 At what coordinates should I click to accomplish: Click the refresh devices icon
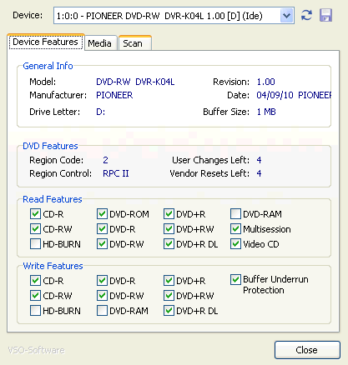pyautogui.click(x=306, y=15)
